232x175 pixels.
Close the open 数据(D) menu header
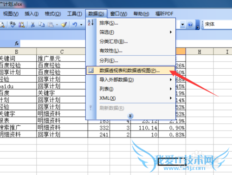pyautogui.click(x=96, y=14)
